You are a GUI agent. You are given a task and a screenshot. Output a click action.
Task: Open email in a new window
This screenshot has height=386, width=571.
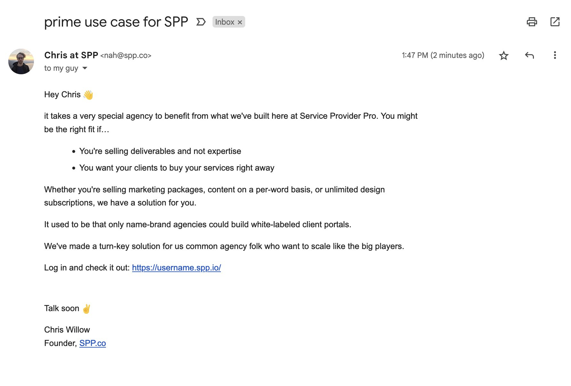click(x=555, y=22)
